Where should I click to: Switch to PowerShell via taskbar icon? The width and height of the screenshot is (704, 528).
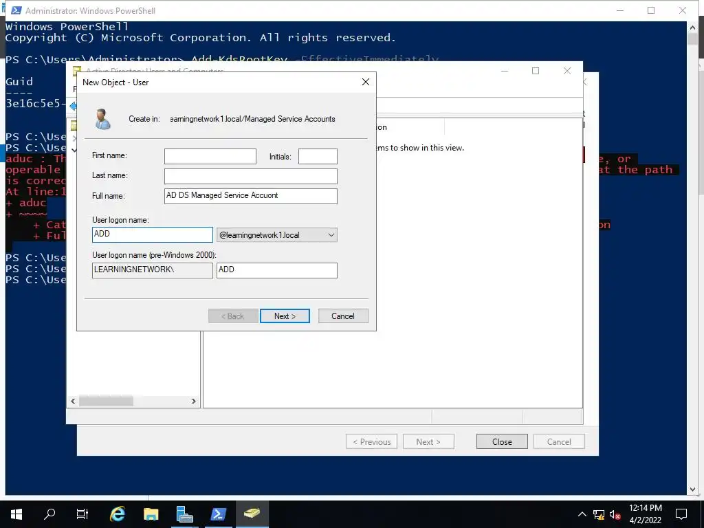pos(218,514)
